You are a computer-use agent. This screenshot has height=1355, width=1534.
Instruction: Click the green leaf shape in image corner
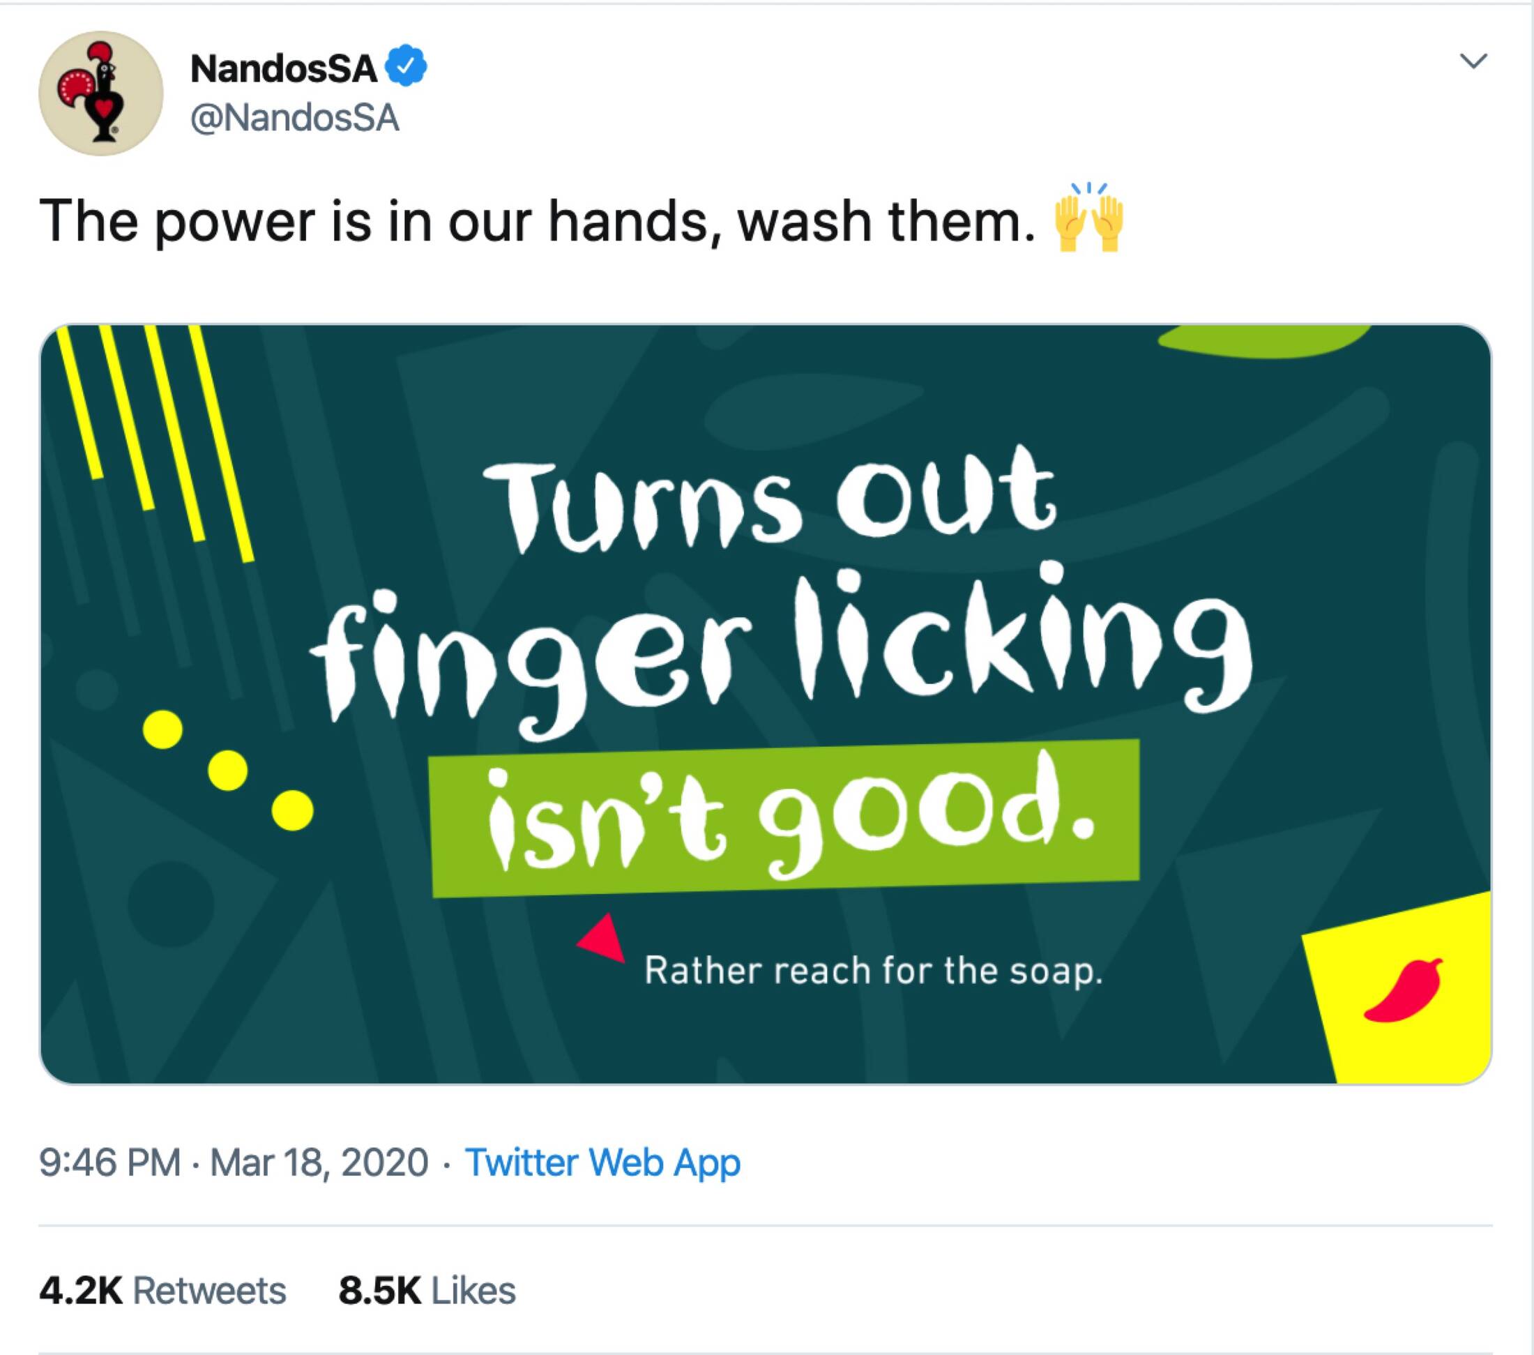click(x=1262, y=342)
